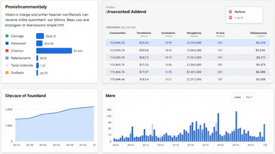Screen dimensions: 275x154
Task: Click the red Chenea legend square
Action: click(x=7, y=51)
